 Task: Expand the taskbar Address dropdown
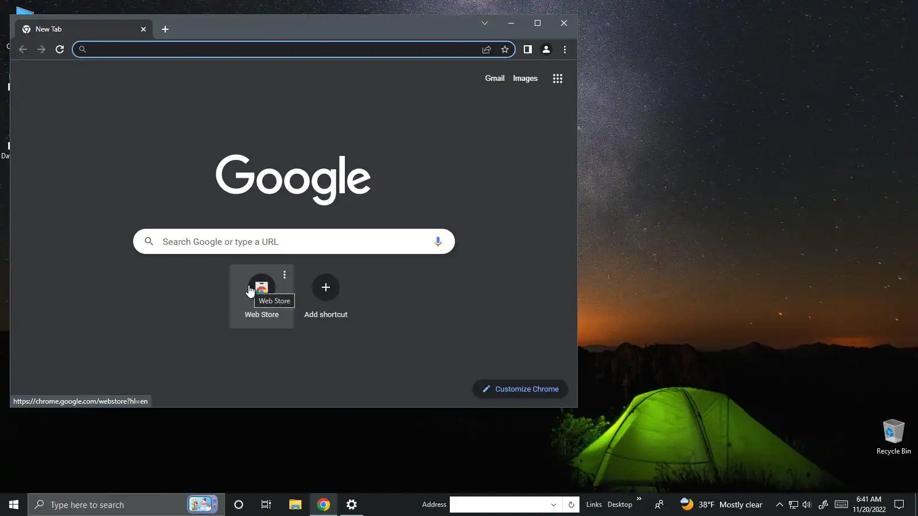pos(554,505)
